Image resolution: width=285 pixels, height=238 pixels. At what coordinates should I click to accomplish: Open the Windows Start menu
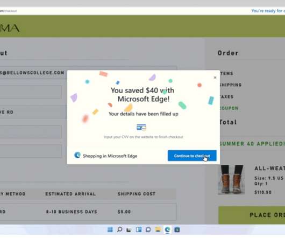(x=110, y=229)
